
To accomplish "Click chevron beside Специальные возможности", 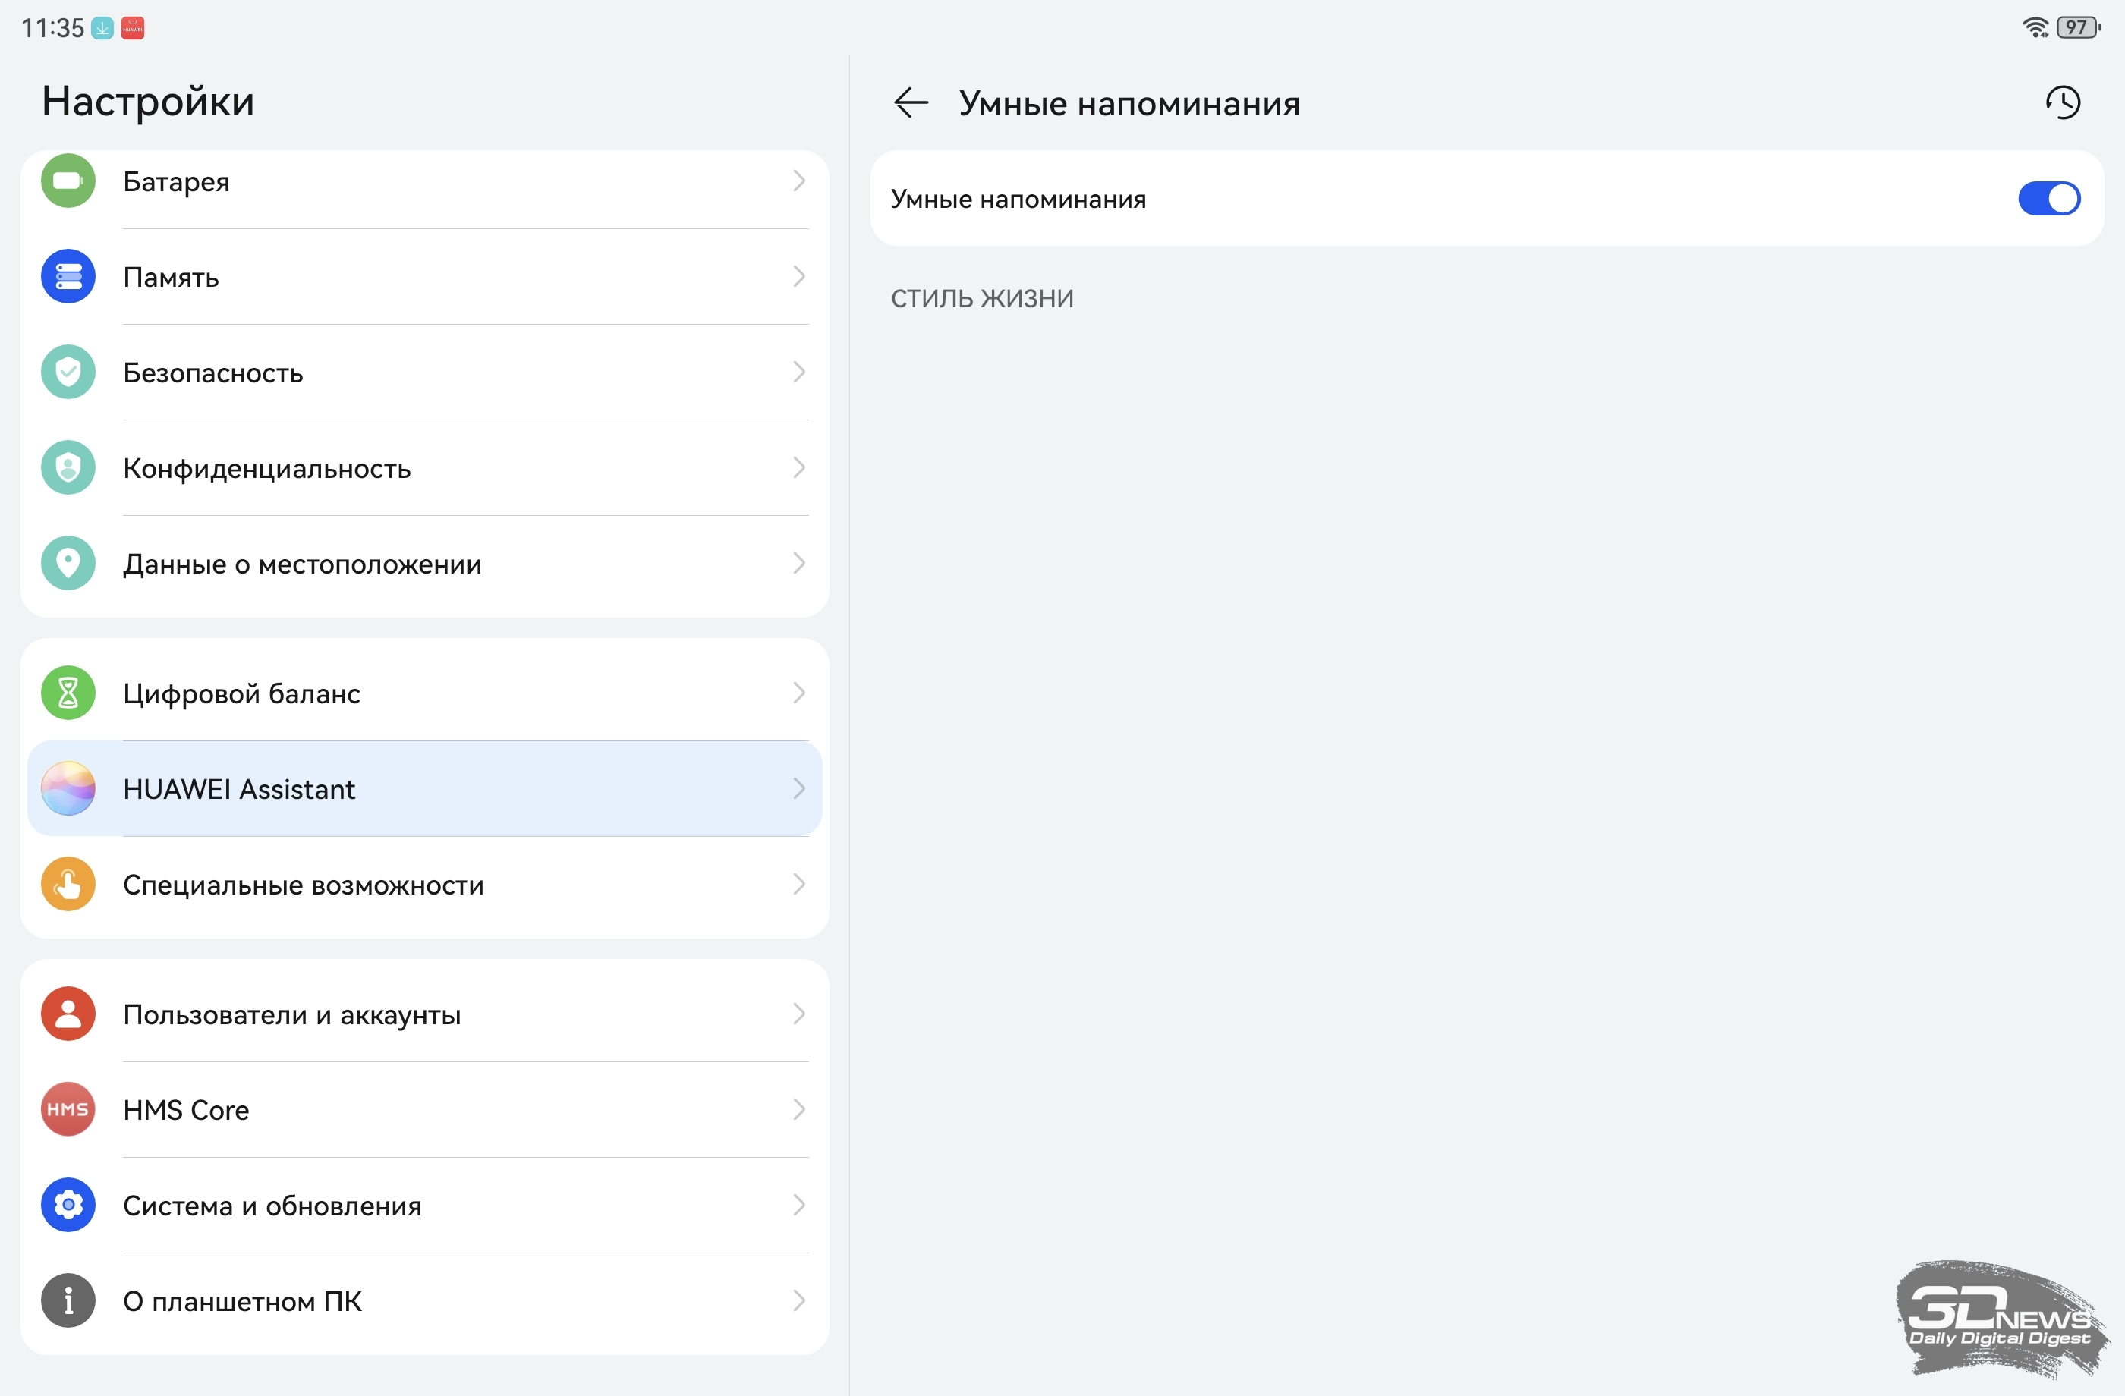I will (798, 885).
